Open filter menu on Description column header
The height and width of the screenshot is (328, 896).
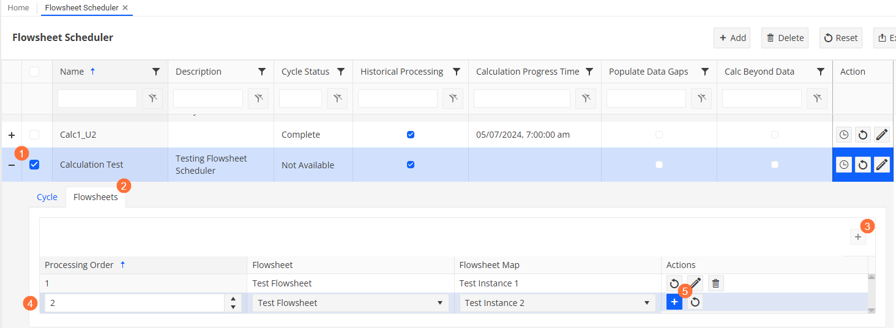pyautogui.click(x=262, y=72)
